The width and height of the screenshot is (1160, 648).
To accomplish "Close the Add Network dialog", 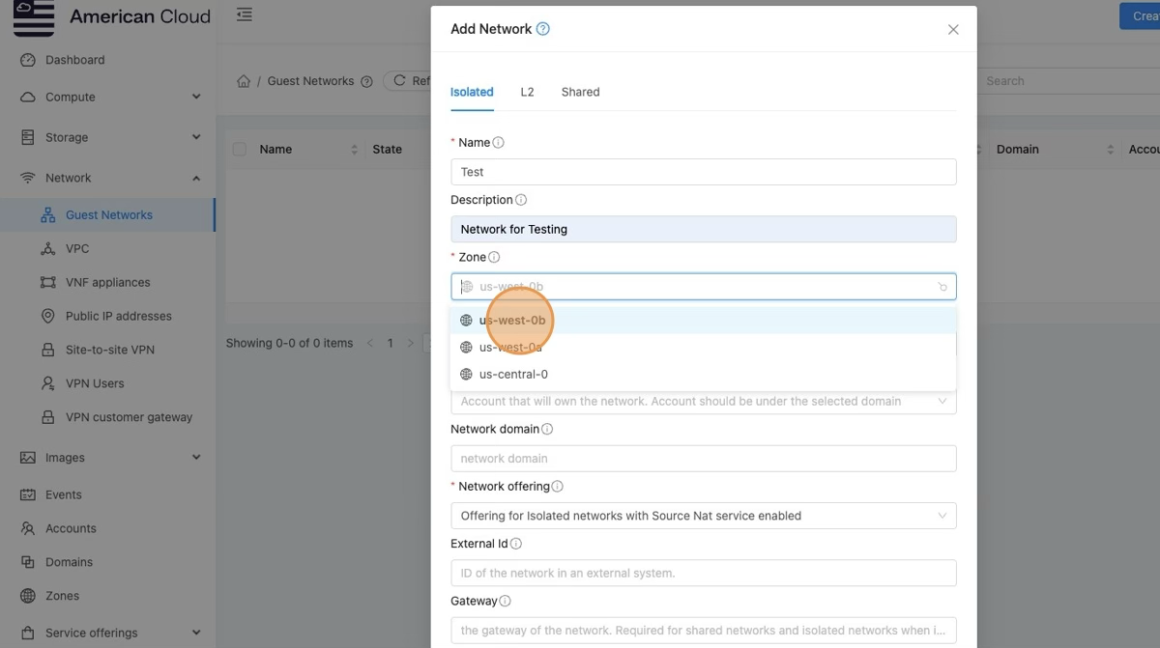I will [953, 30].
